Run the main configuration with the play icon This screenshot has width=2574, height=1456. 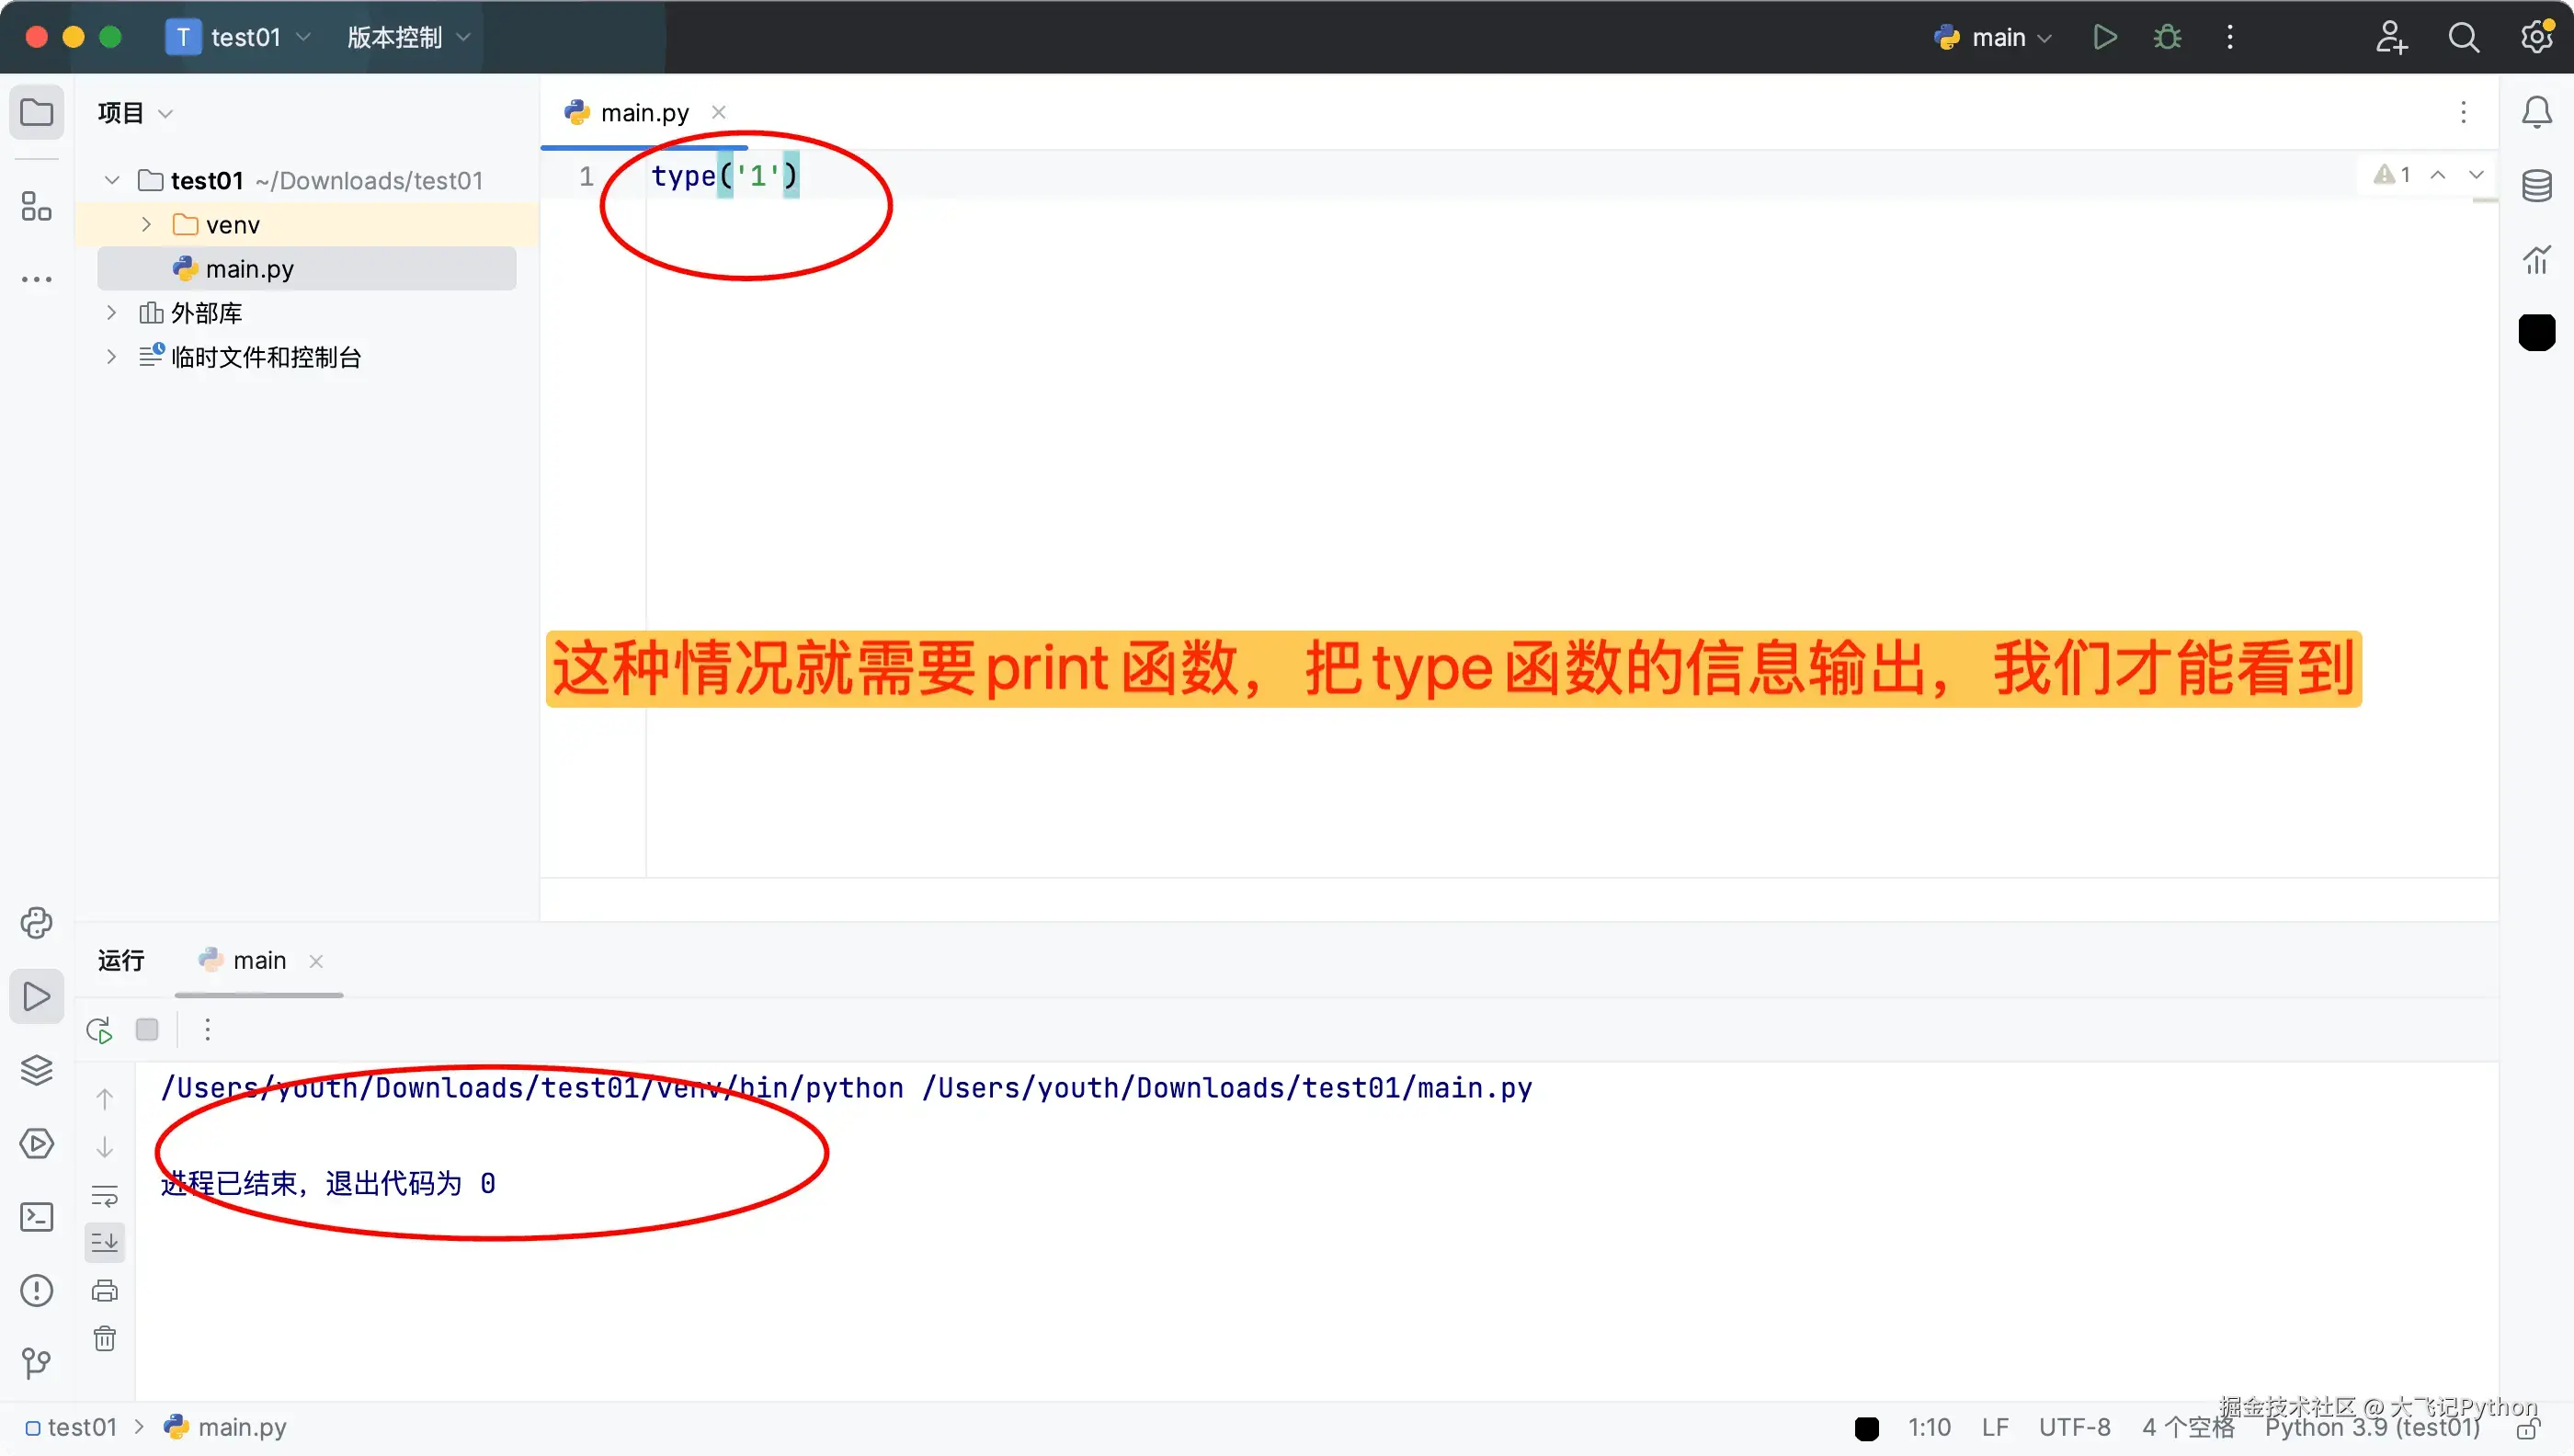click(x=2104, y=37)
